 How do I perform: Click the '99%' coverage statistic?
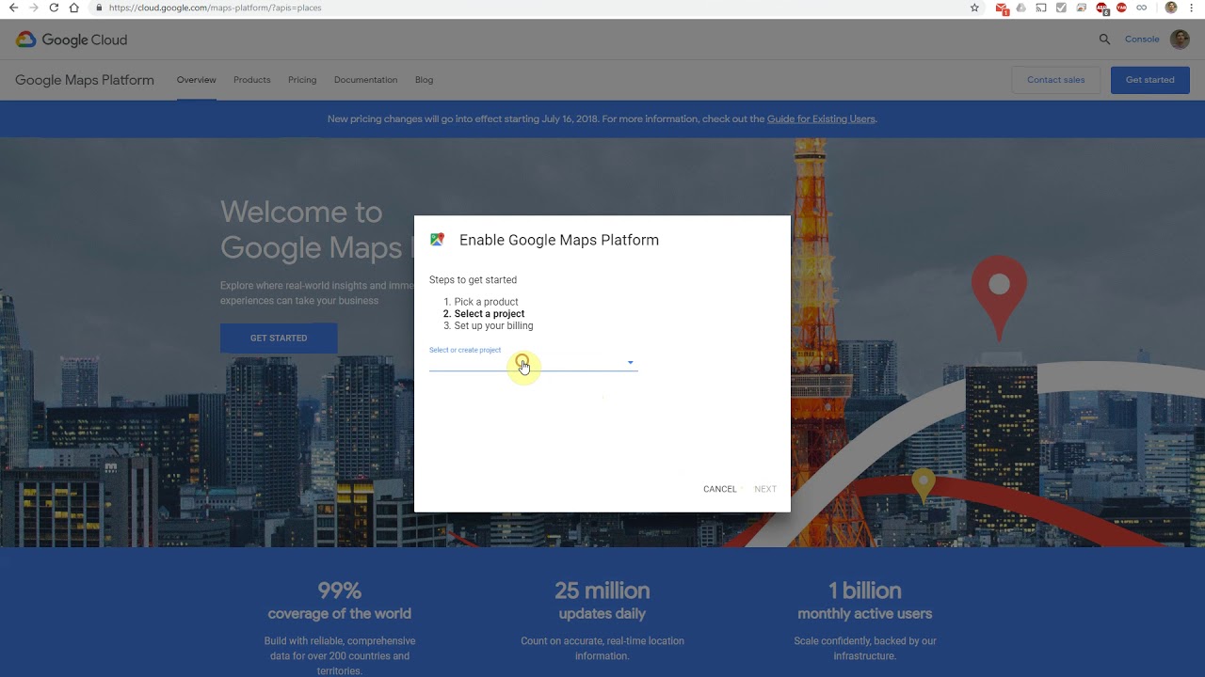pos(340,590)
